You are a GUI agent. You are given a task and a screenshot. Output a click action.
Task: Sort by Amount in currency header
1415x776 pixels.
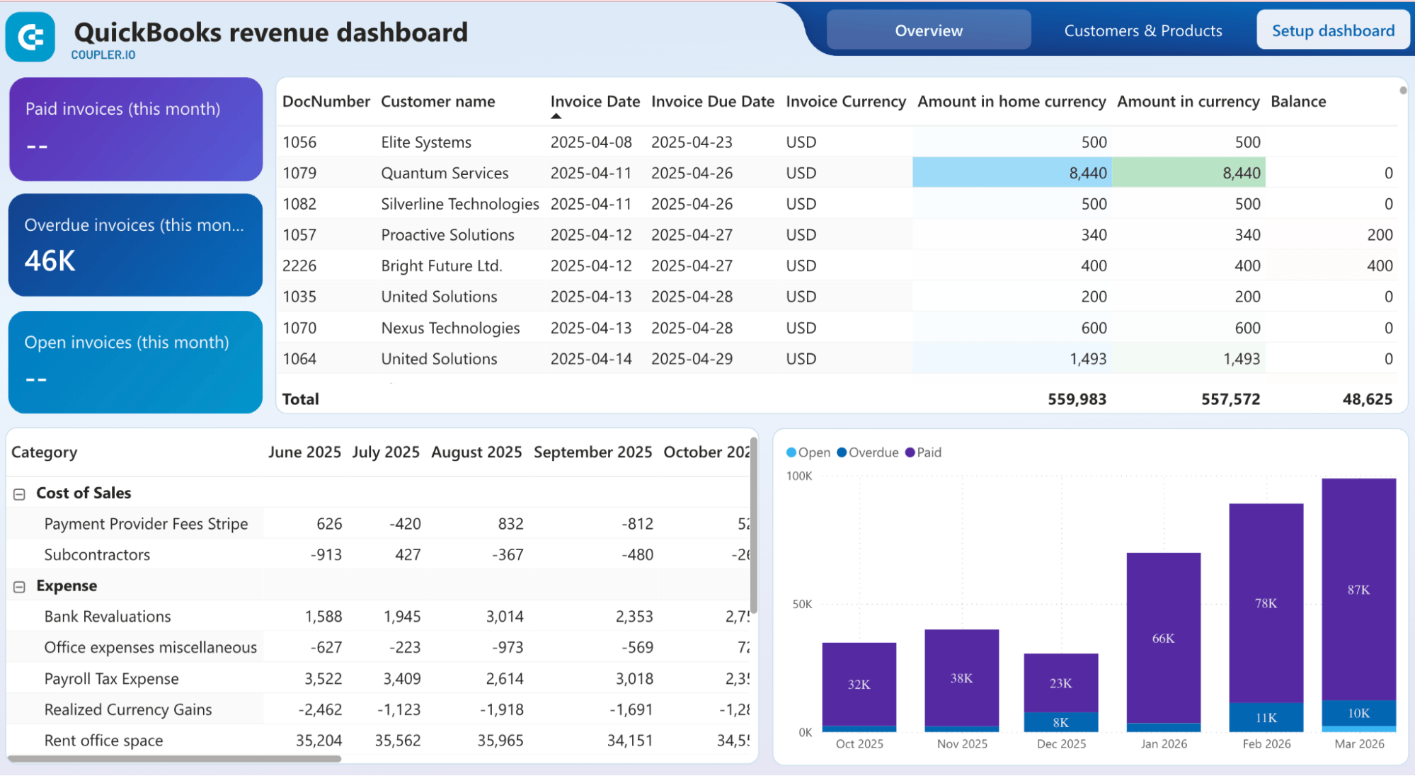click(1188, 101)
